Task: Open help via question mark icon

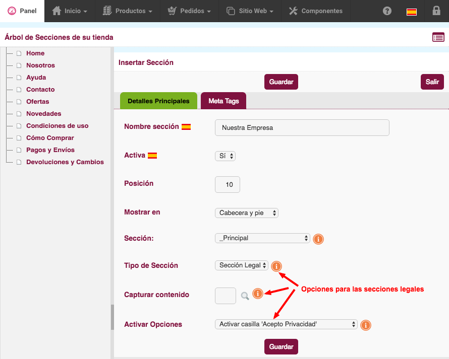Action: point(387,11)
